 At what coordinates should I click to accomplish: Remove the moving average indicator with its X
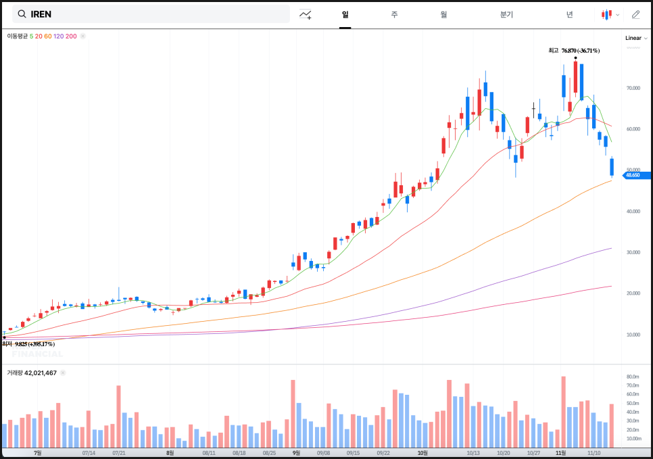pyautogui.click(x=82, y=36)
